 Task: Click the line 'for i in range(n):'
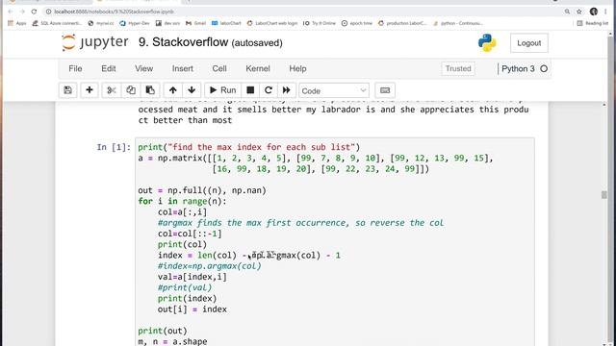(182, 201)
